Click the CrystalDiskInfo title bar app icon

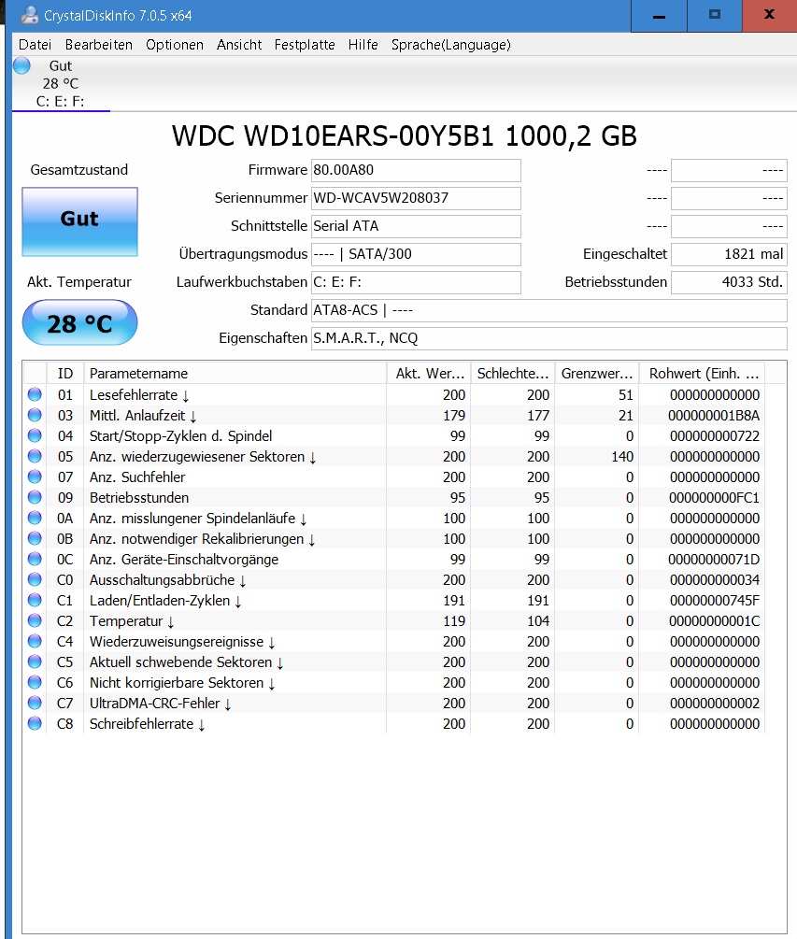coord(29,15)
